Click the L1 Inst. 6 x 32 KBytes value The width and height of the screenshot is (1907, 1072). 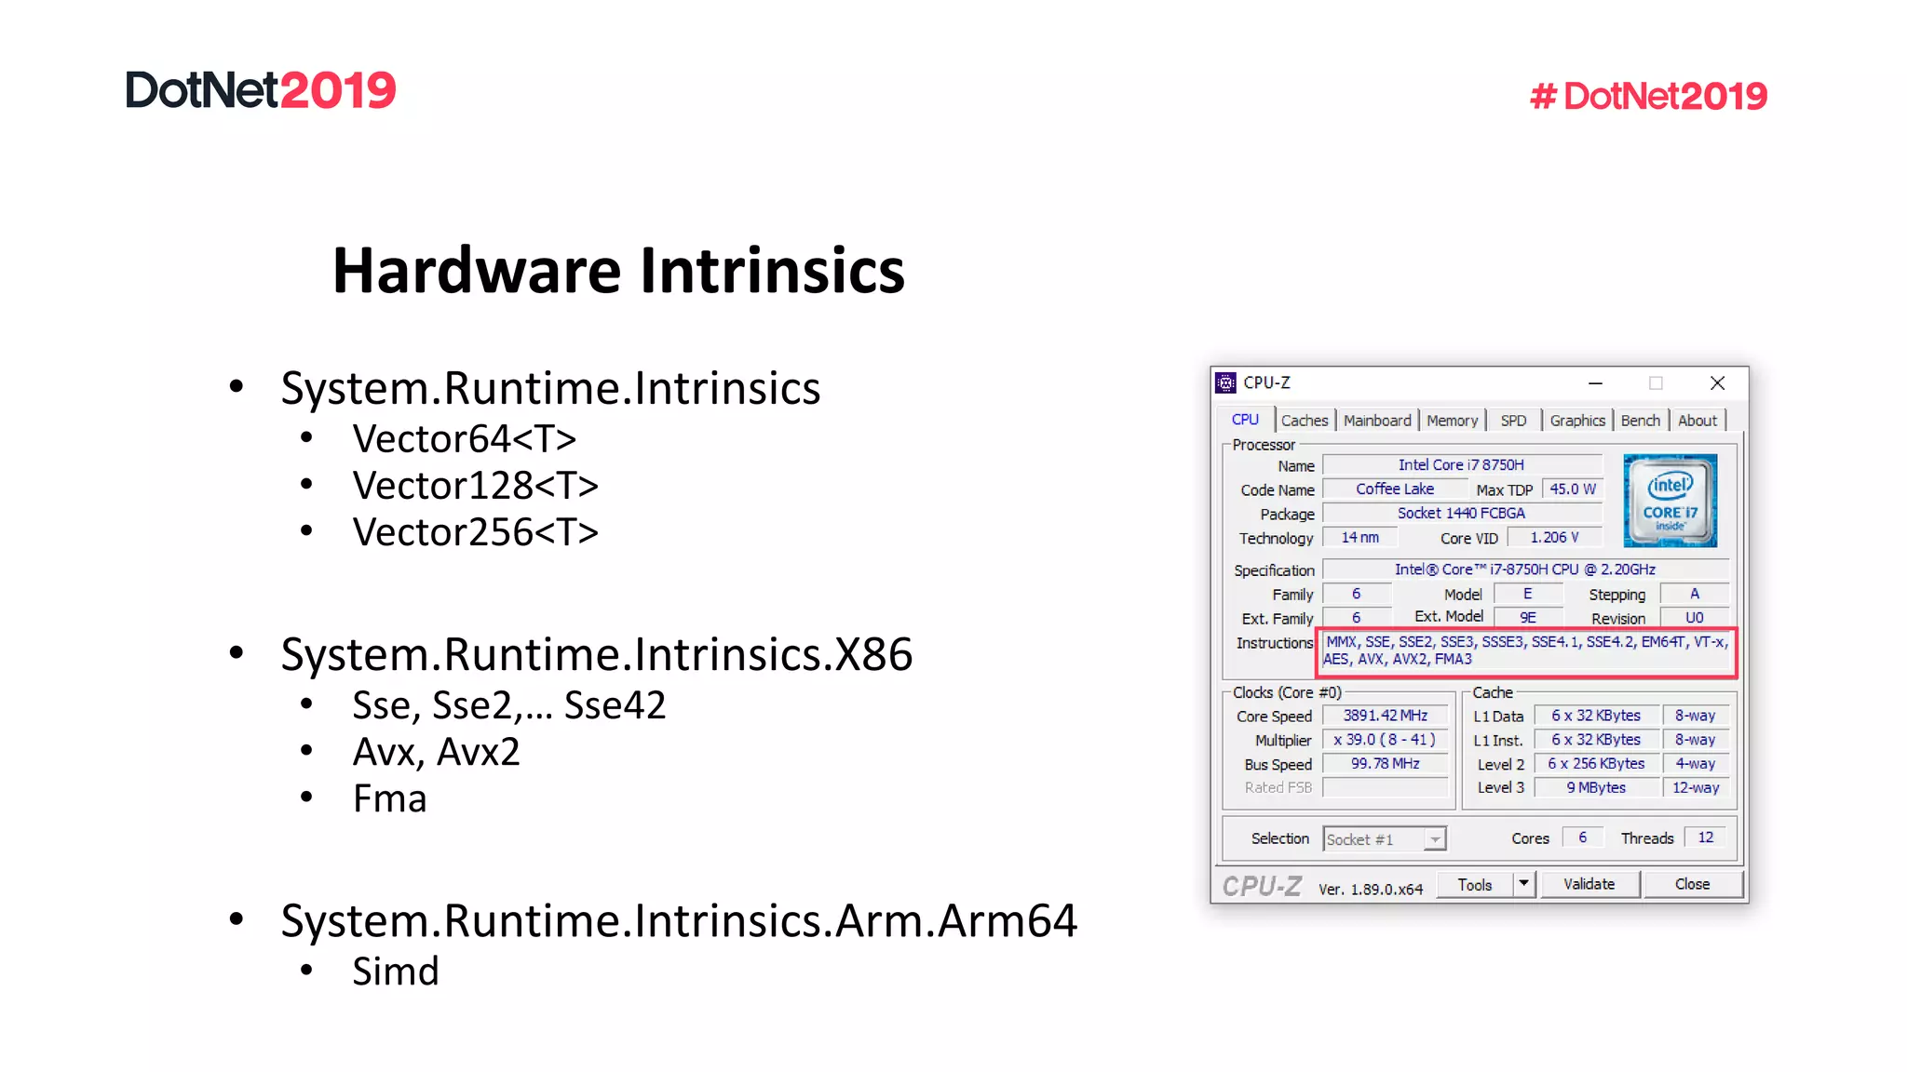(1596, 740)
